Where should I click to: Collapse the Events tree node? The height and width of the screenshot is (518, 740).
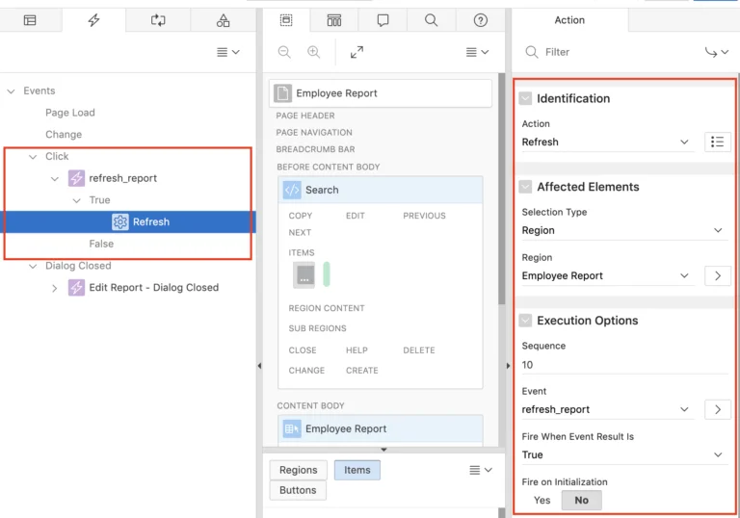(x=11, y=91)
